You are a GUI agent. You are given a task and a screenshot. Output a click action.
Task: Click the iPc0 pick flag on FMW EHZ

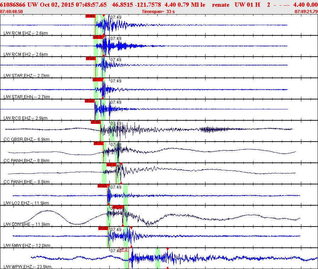pyautogui.click(x=103, y=228)
